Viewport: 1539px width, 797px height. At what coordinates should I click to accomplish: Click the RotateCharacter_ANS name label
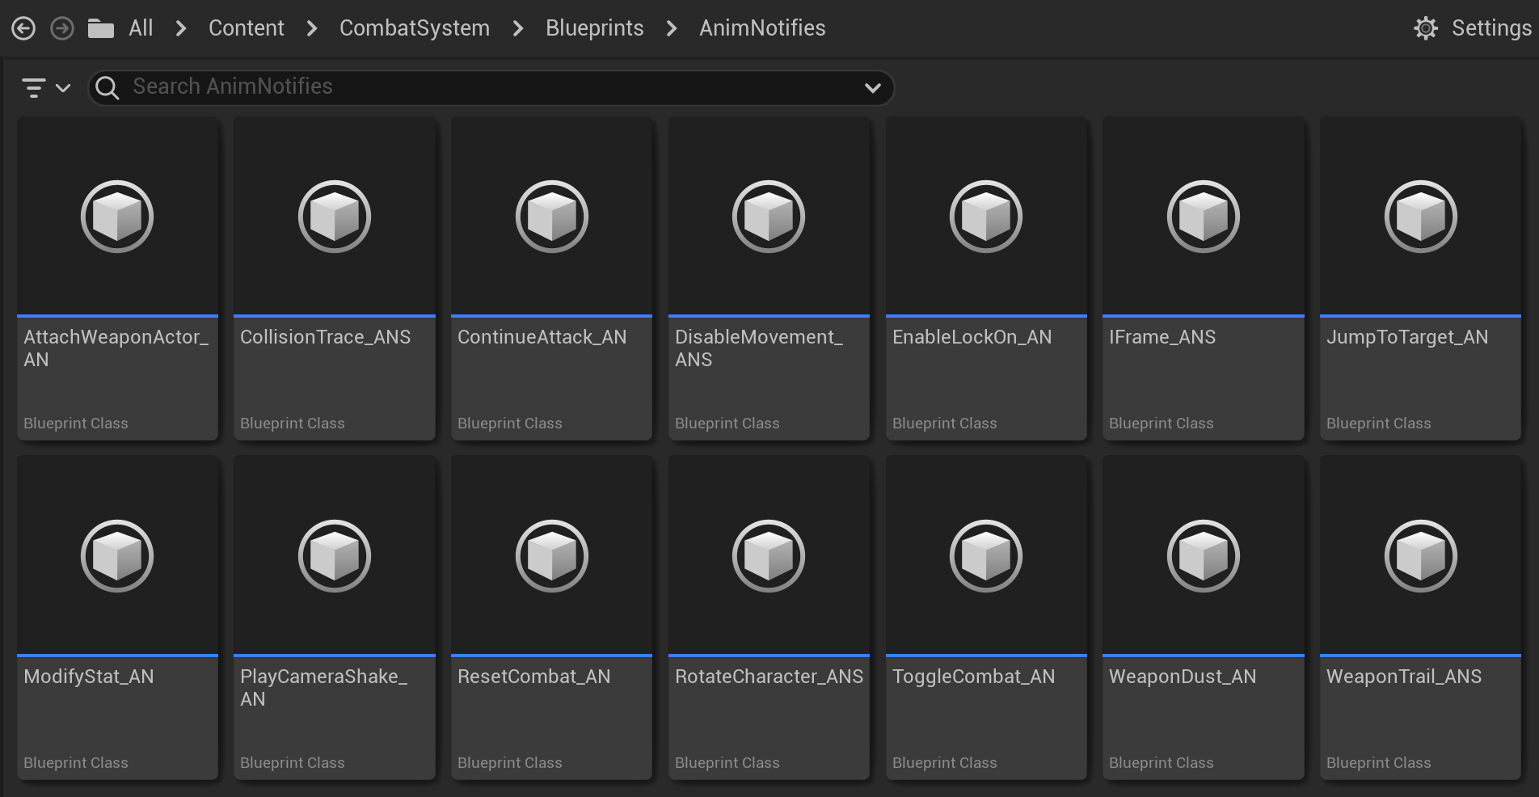point(769,677)
